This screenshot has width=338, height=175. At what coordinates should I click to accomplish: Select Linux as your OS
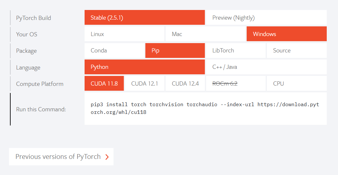click(124, 34)
